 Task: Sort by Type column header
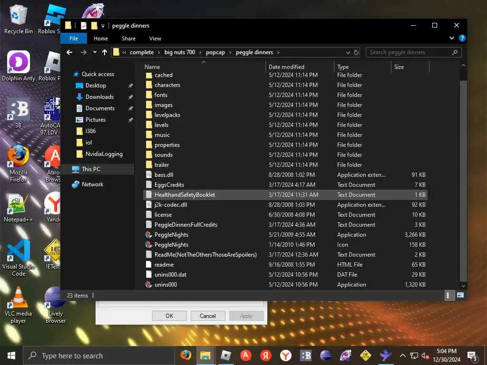pos(343,67)
